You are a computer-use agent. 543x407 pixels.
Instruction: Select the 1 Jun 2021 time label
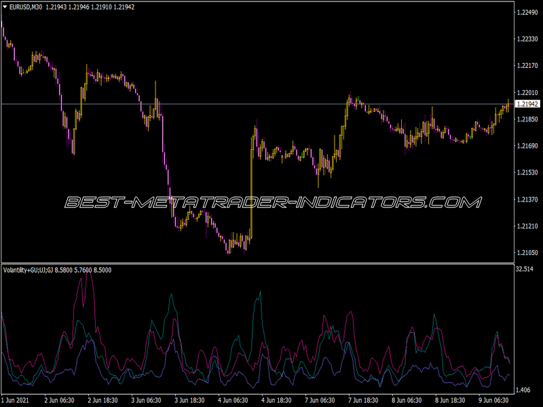click(15, 400)
